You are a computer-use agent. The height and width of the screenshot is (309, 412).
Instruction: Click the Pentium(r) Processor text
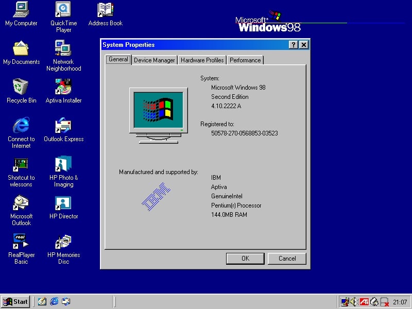coord(236,205)
